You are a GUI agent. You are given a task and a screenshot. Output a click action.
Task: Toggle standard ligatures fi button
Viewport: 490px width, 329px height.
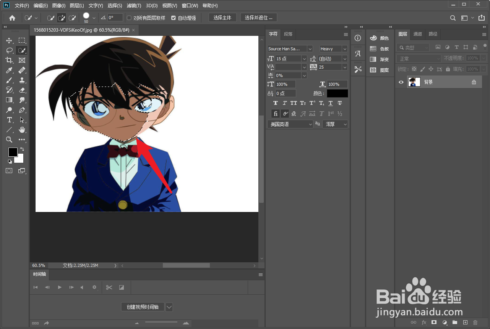276,114
